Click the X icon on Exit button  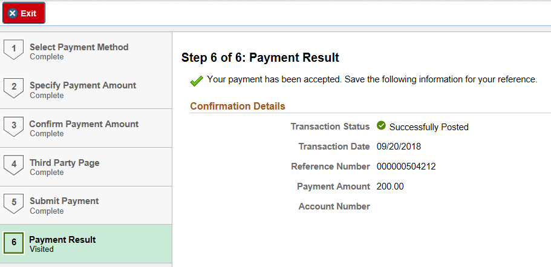(x=13, y=13)
